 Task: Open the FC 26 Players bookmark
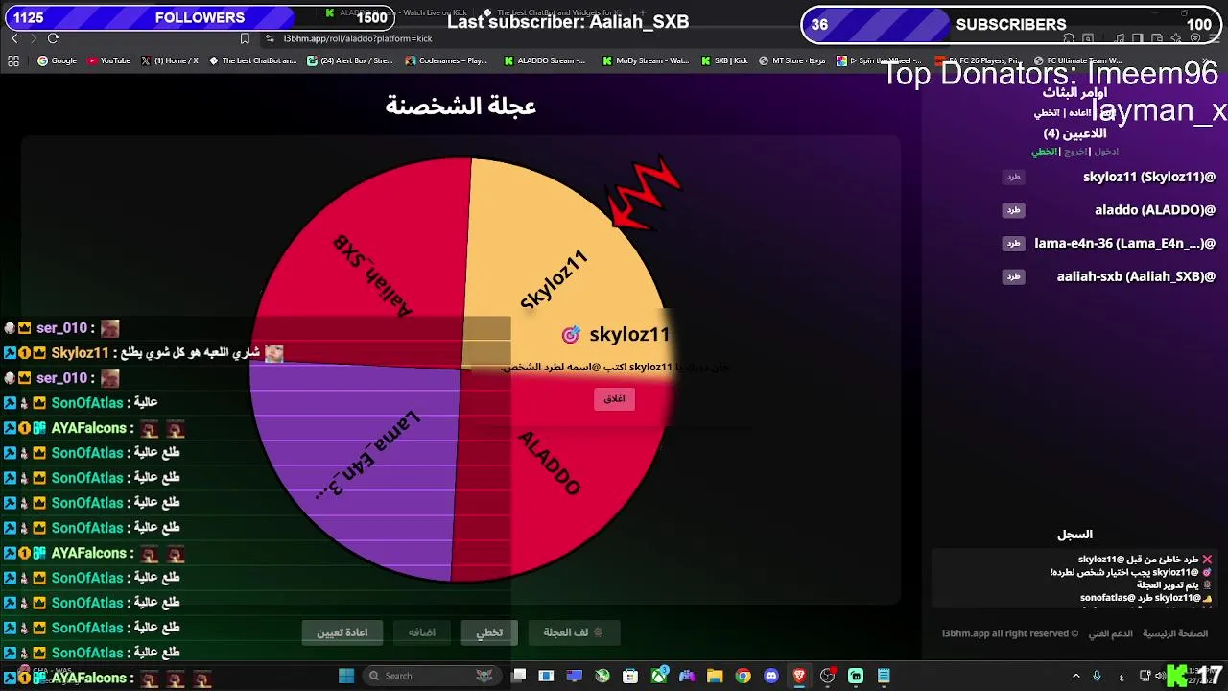[979, 60]
